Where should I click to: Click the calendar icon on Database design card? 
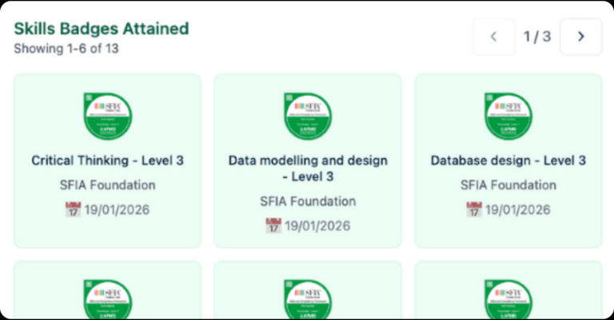coord(474,209)
